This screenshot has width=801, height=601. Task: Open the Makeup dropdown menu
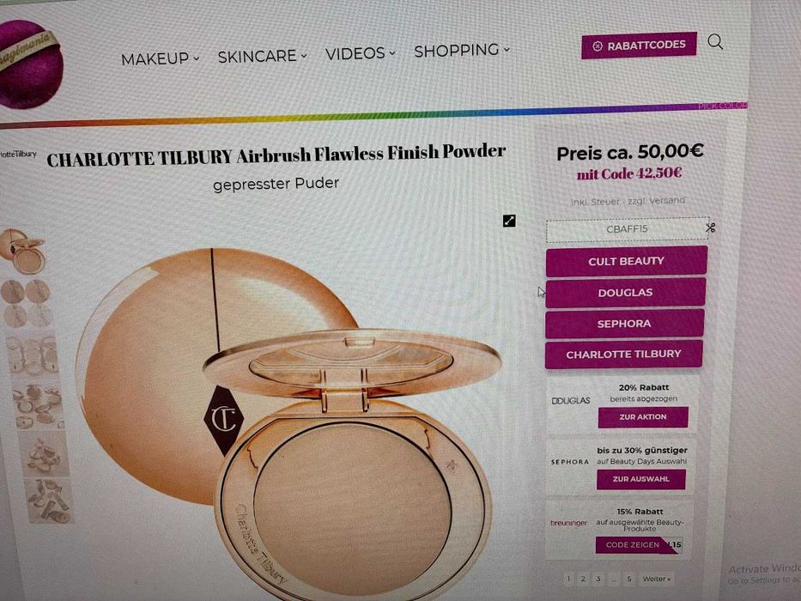click(x=160, y=58)
